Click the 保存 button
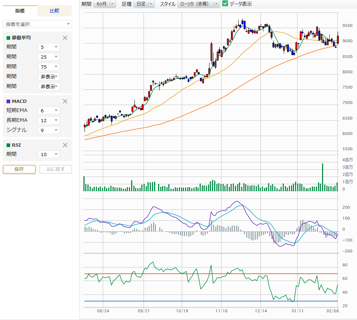Viewport: 357px width, 320px height. pos(19,169)
